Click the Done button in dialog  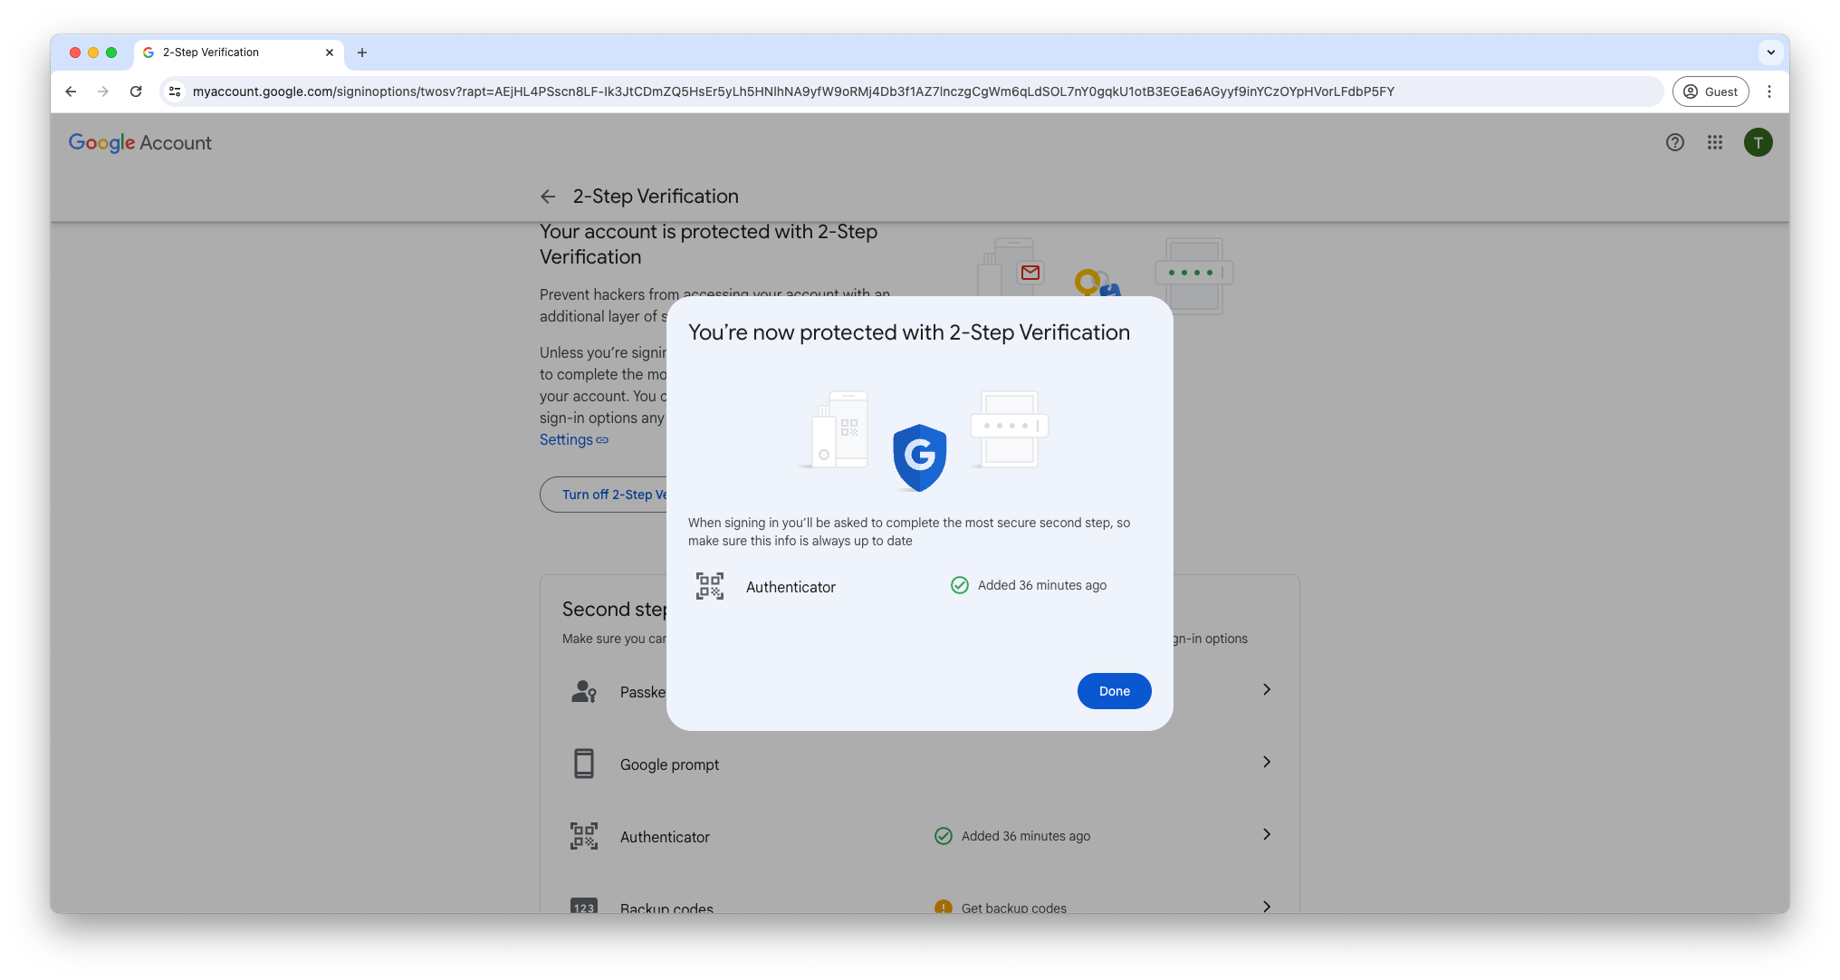[x=1114, y=691]
